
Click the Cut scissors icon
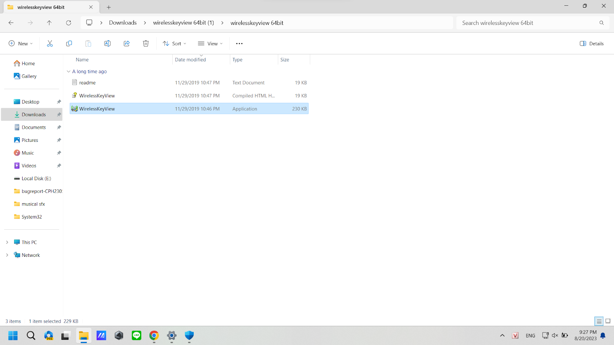pos(50,44)
